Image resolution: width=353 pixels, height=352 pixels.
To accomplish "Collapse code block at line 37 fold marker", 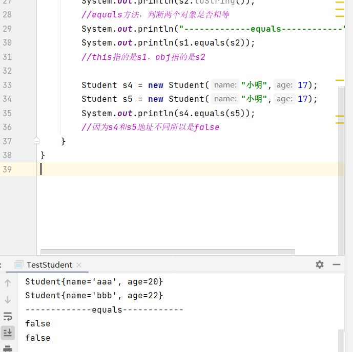I will tap(36, 141).
